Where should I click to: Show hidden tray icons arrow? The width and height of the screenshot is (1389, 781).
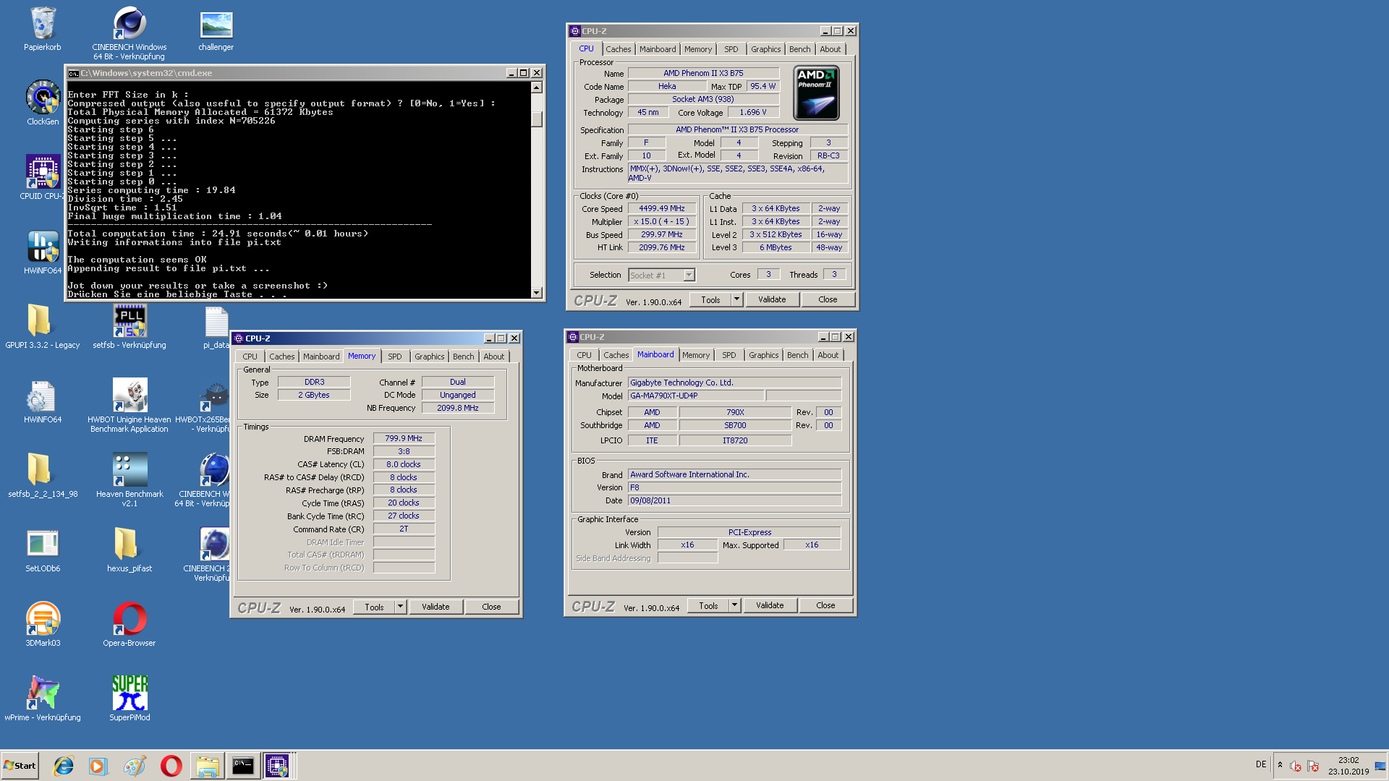tap(1280, 765)
